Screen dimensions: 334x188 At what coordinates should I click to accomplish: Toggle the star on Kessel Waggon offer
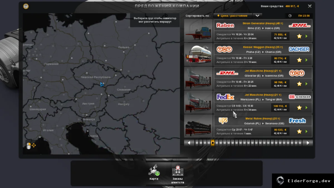coord(299,60)
